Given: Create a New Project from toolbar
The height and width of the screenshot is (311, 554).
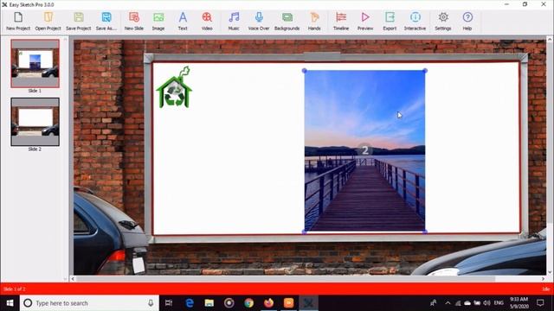Looking at the screenshot, I should pos(18,21).
